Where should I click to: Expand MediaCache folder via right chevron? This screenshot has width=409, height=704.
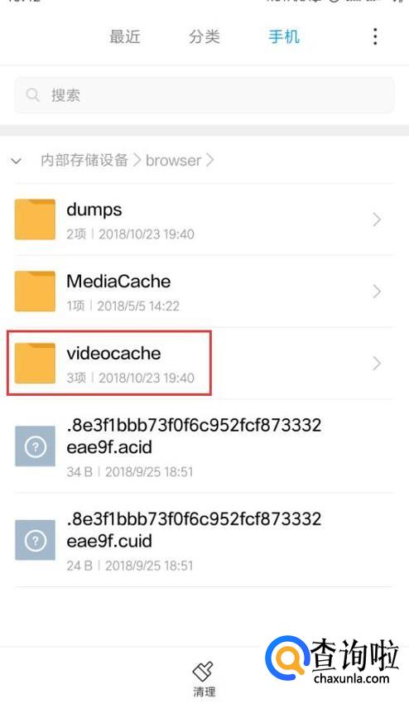[x=377, y=292]
